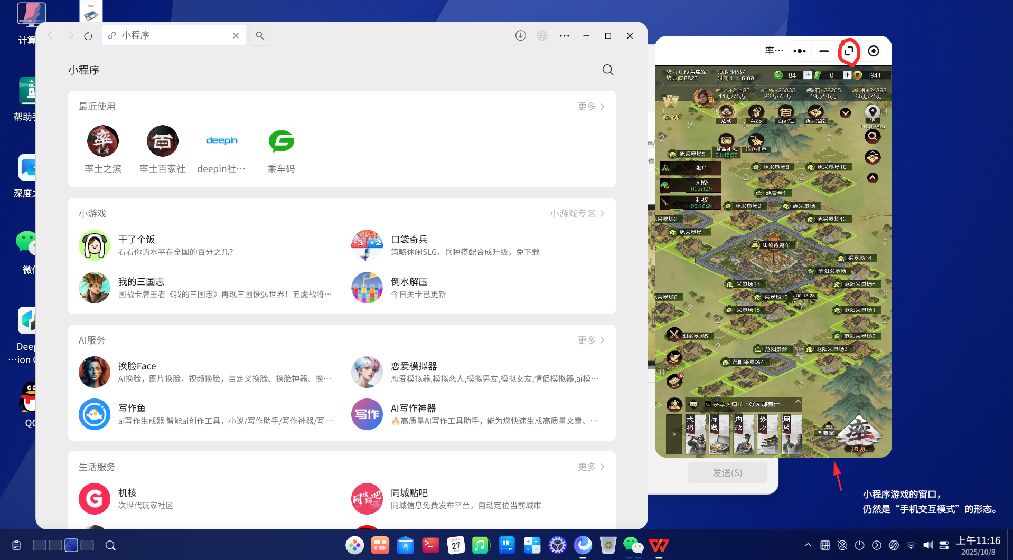Open the three-dots menu in game window
The image size is (1013, 560).
pyautogui.click(x=800, y=51)
